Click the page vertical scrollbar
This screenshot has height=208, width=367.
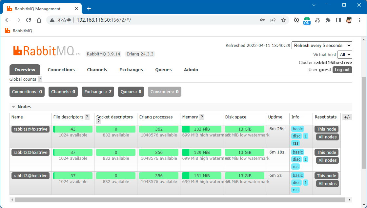pos(363,123)
